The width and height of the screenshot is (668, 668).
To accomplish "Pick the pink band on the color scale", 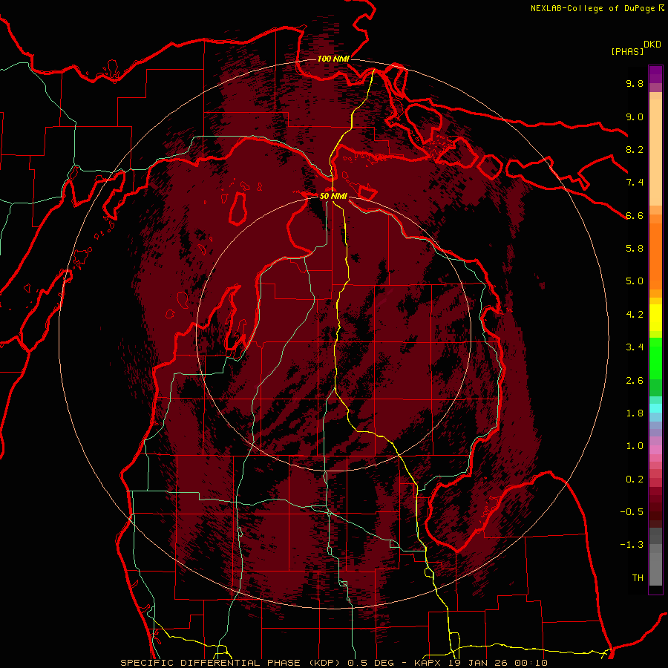I will pyautogui.click(x=655, y=450).
